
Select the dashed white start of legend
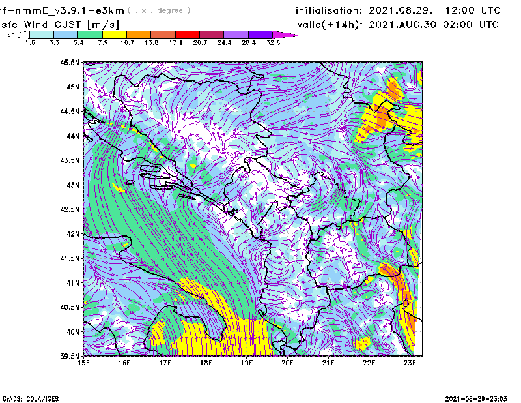(x=18, y=35)
